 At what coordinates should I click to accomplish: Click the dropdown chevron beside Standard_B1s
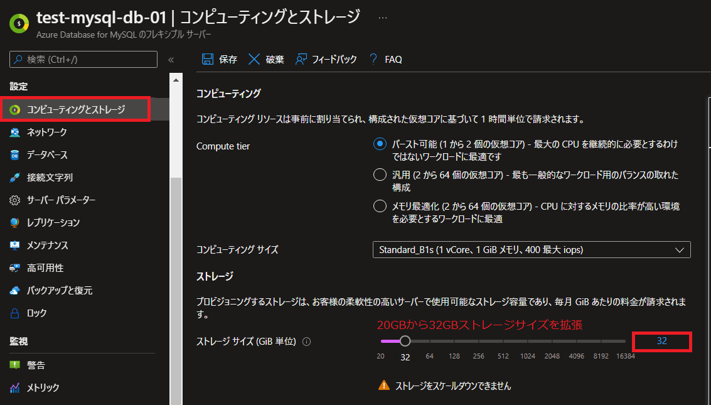pyautogui.click(x=679, y=250)
